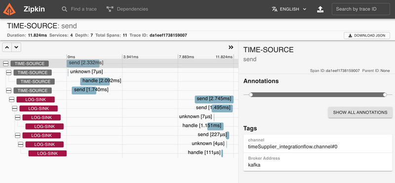Click the Duration 11.824ms text
The width and height of the screenshot is (395, 183).
(27, 35)
